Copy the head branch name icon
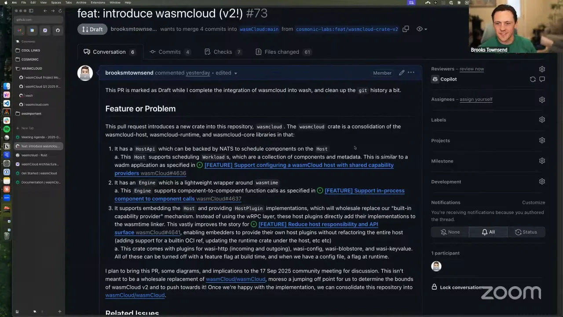This screenshot has width=563, height=317. pyautogui.click(x=406, y=29)
